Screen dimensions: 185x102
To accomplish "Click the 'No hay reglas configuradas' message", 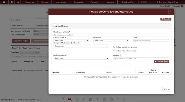I will click(x=111, y=77).
